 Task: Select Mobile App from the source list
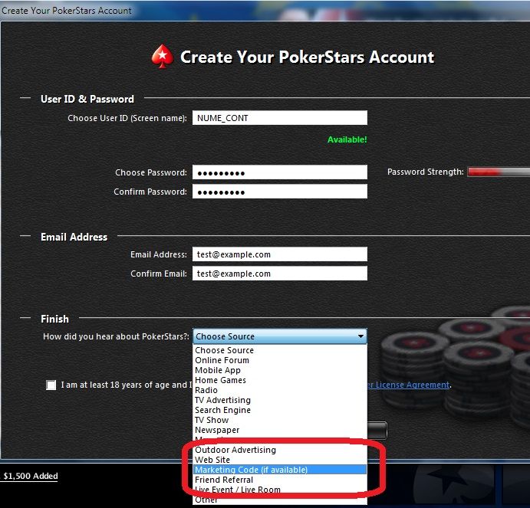[280, 370]
